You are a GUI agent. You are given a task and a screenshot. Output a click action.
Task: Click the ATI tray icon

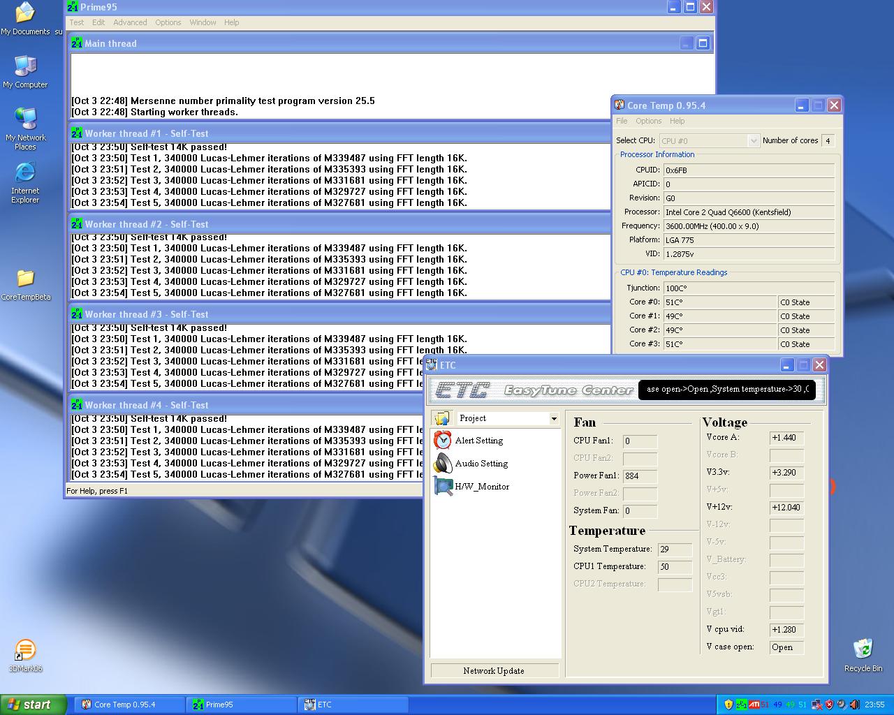click(754, 705)
